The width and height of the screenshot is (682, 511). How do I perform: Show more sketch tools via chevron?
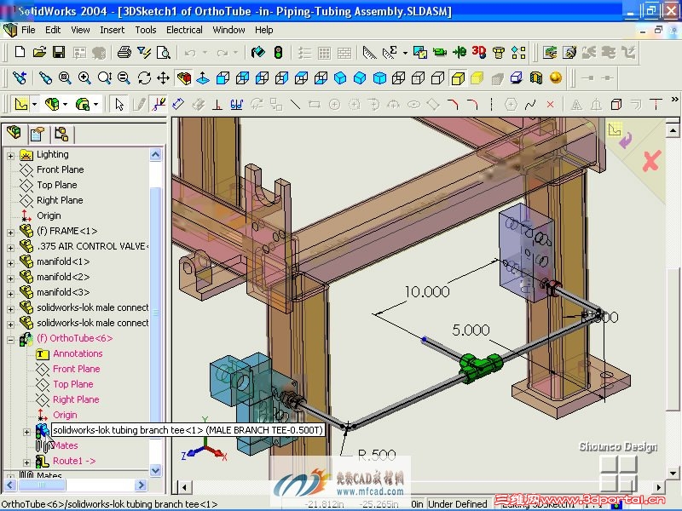coord(674,100)
